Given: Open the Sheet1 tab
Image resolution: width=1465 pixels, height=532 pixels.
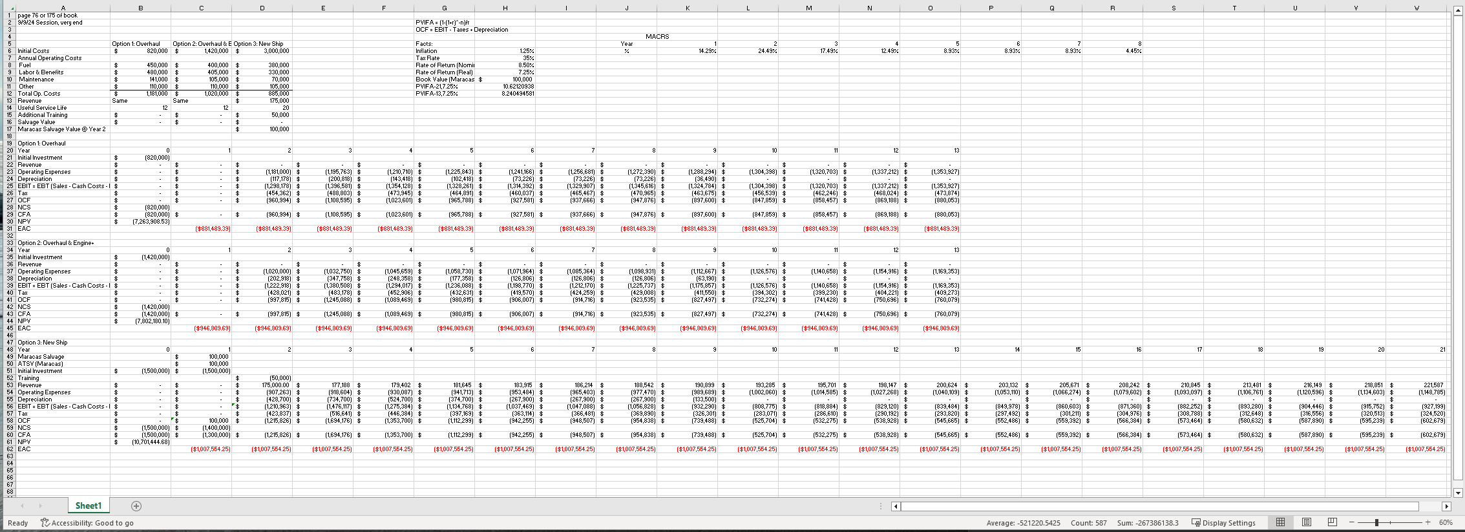Looking at the screenshot, I should (89, 506).
